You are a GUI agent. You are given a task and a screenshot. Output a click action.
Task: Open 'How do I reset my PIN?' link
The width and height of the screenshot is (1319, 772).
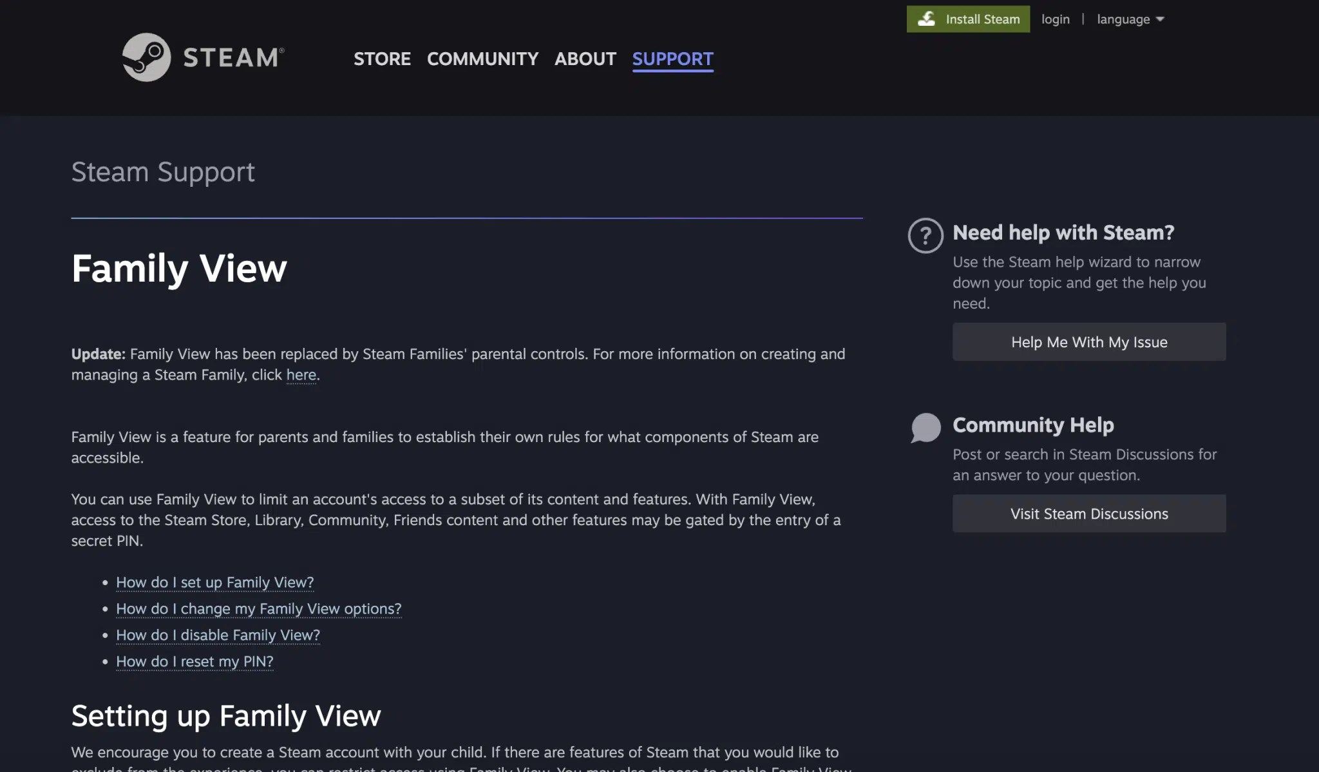pyautogui.click(x=195, y=661)
